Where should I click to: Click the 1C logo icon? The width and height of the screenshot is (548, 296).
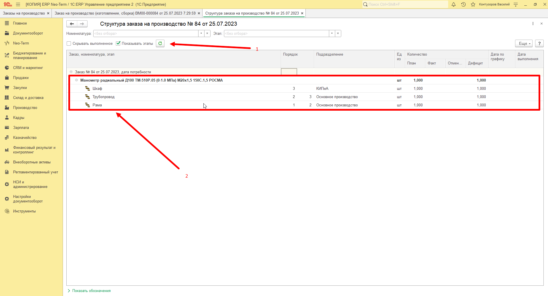pos(8,4)
